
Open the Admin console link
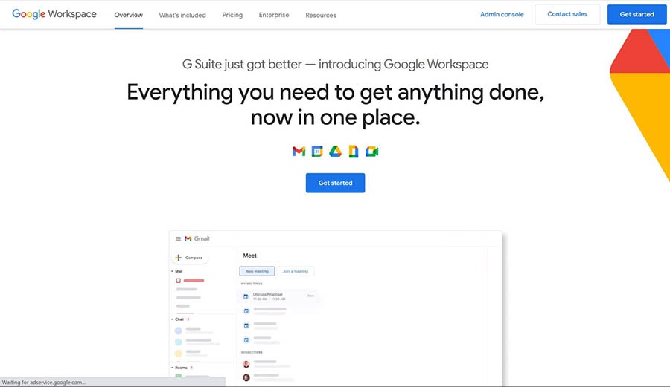(502, 14)
